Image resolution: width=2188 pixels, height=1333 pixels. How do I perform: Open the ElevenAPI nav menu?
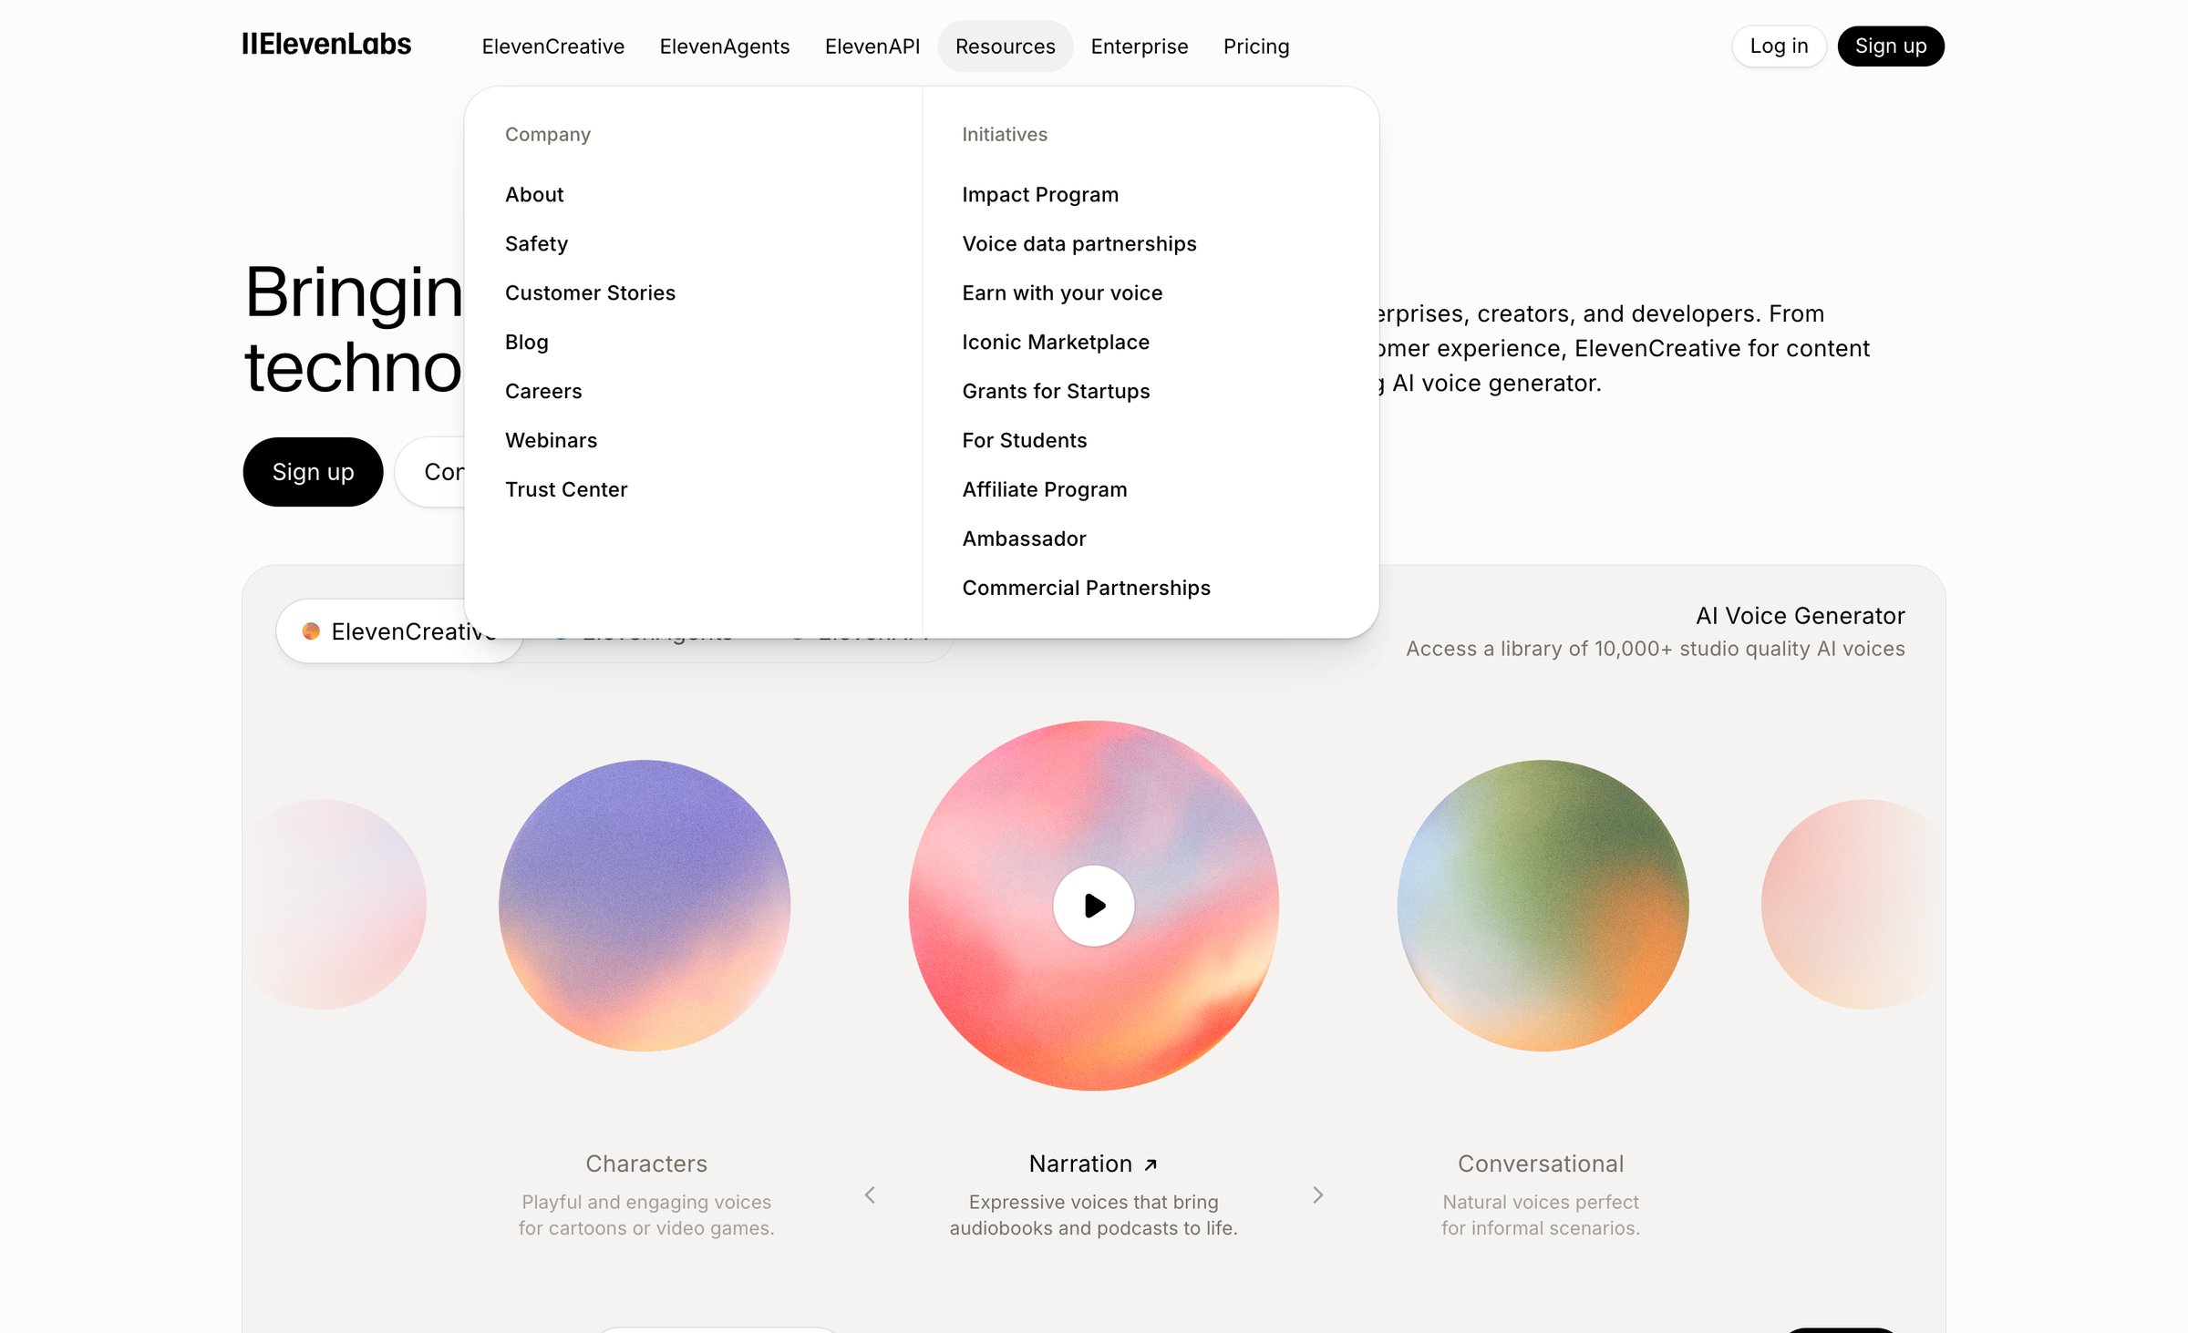[872, 46]
